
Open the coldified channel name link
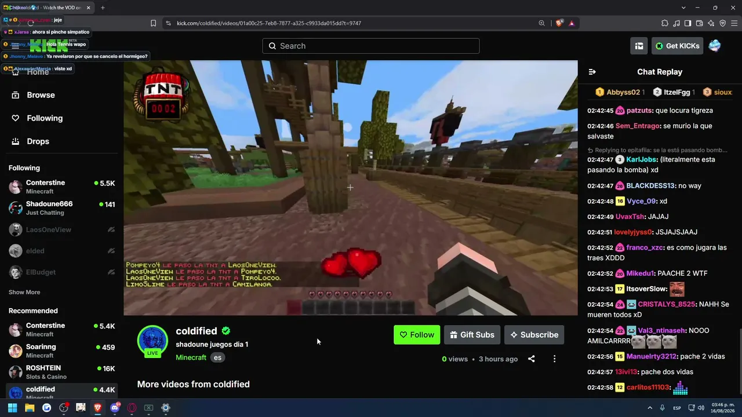pyautogui.click(x=197, y=331)
